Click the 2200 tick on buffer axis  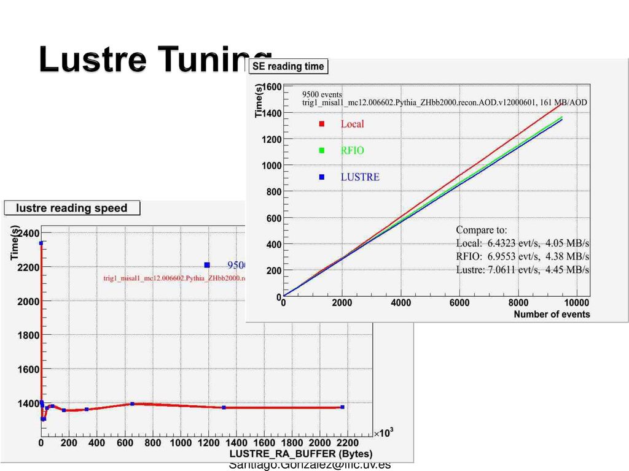point(348,443)
